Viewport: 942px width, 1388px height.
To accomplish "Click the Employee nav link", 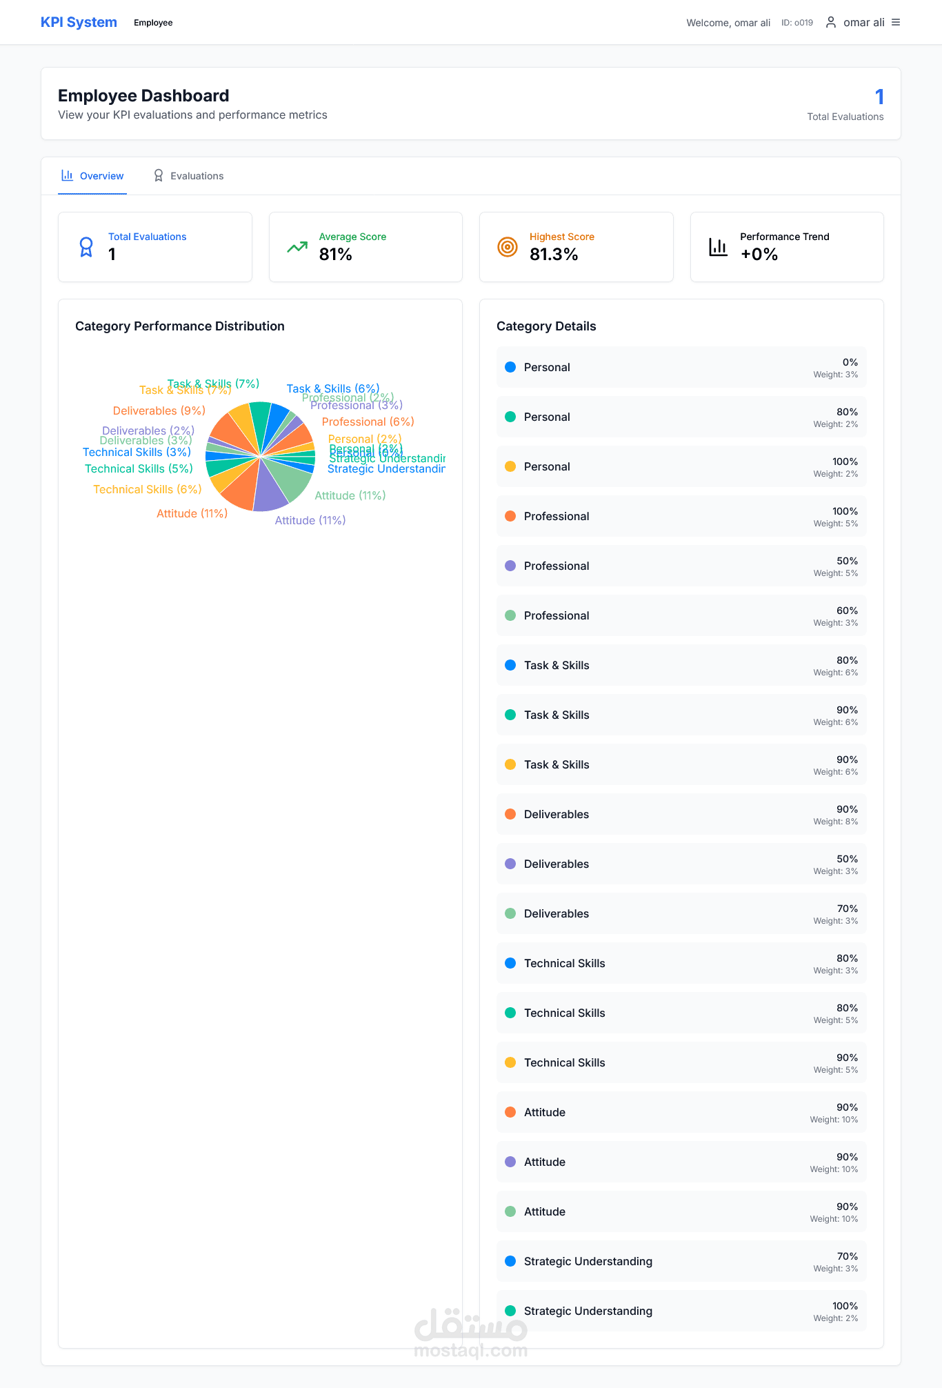I will point(153,23).
